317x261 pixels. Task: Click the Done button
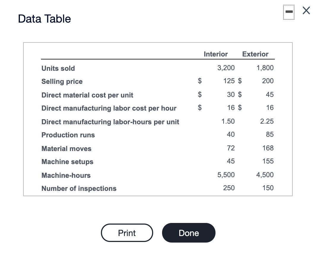pos(188,233)
